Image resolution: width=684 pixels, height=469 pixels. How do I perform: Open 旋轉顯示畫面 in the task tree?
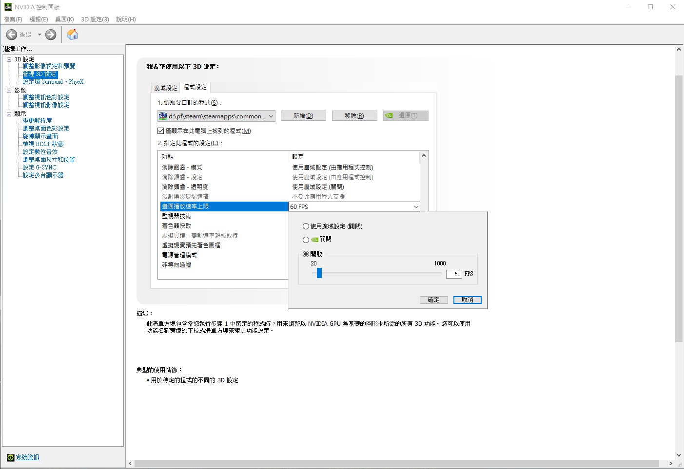(40, 136)
